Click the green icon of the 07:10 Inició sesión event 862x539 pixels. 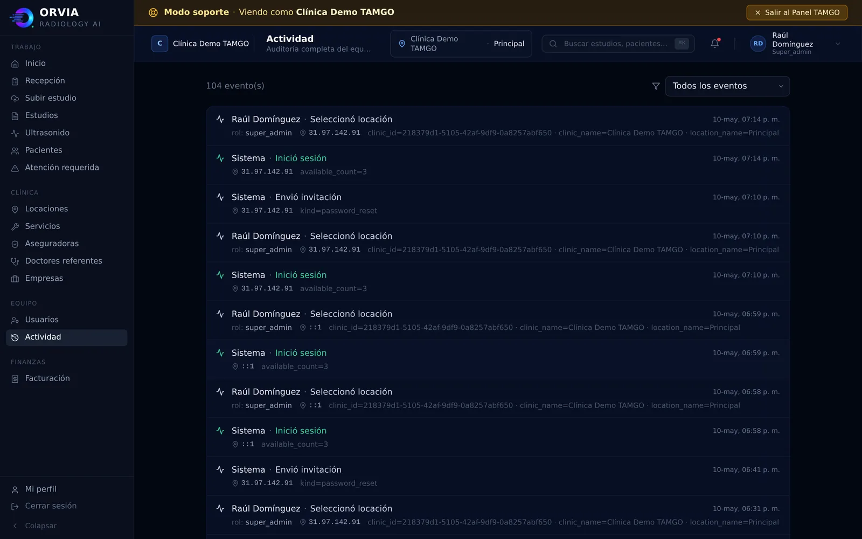point(220,275)
